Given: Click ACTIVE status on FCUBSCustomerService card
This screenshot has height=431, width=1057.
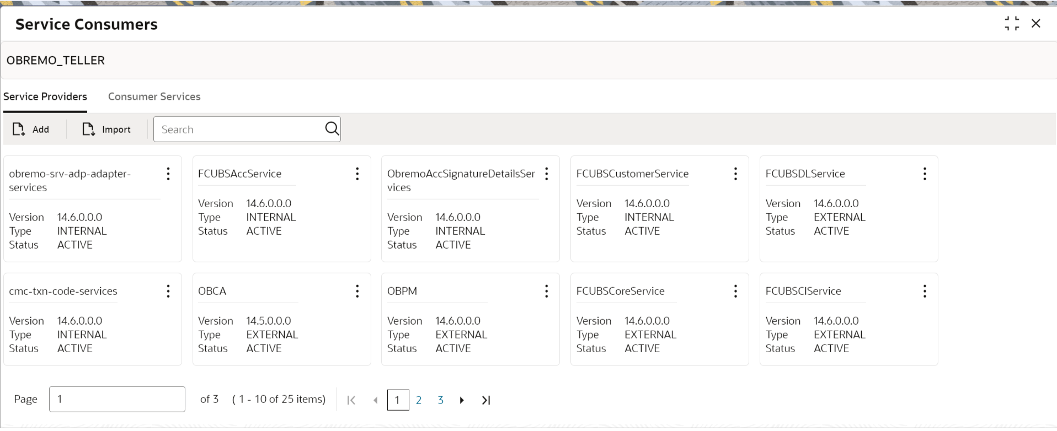Looking at the screenshot, I should coord(642,231).
